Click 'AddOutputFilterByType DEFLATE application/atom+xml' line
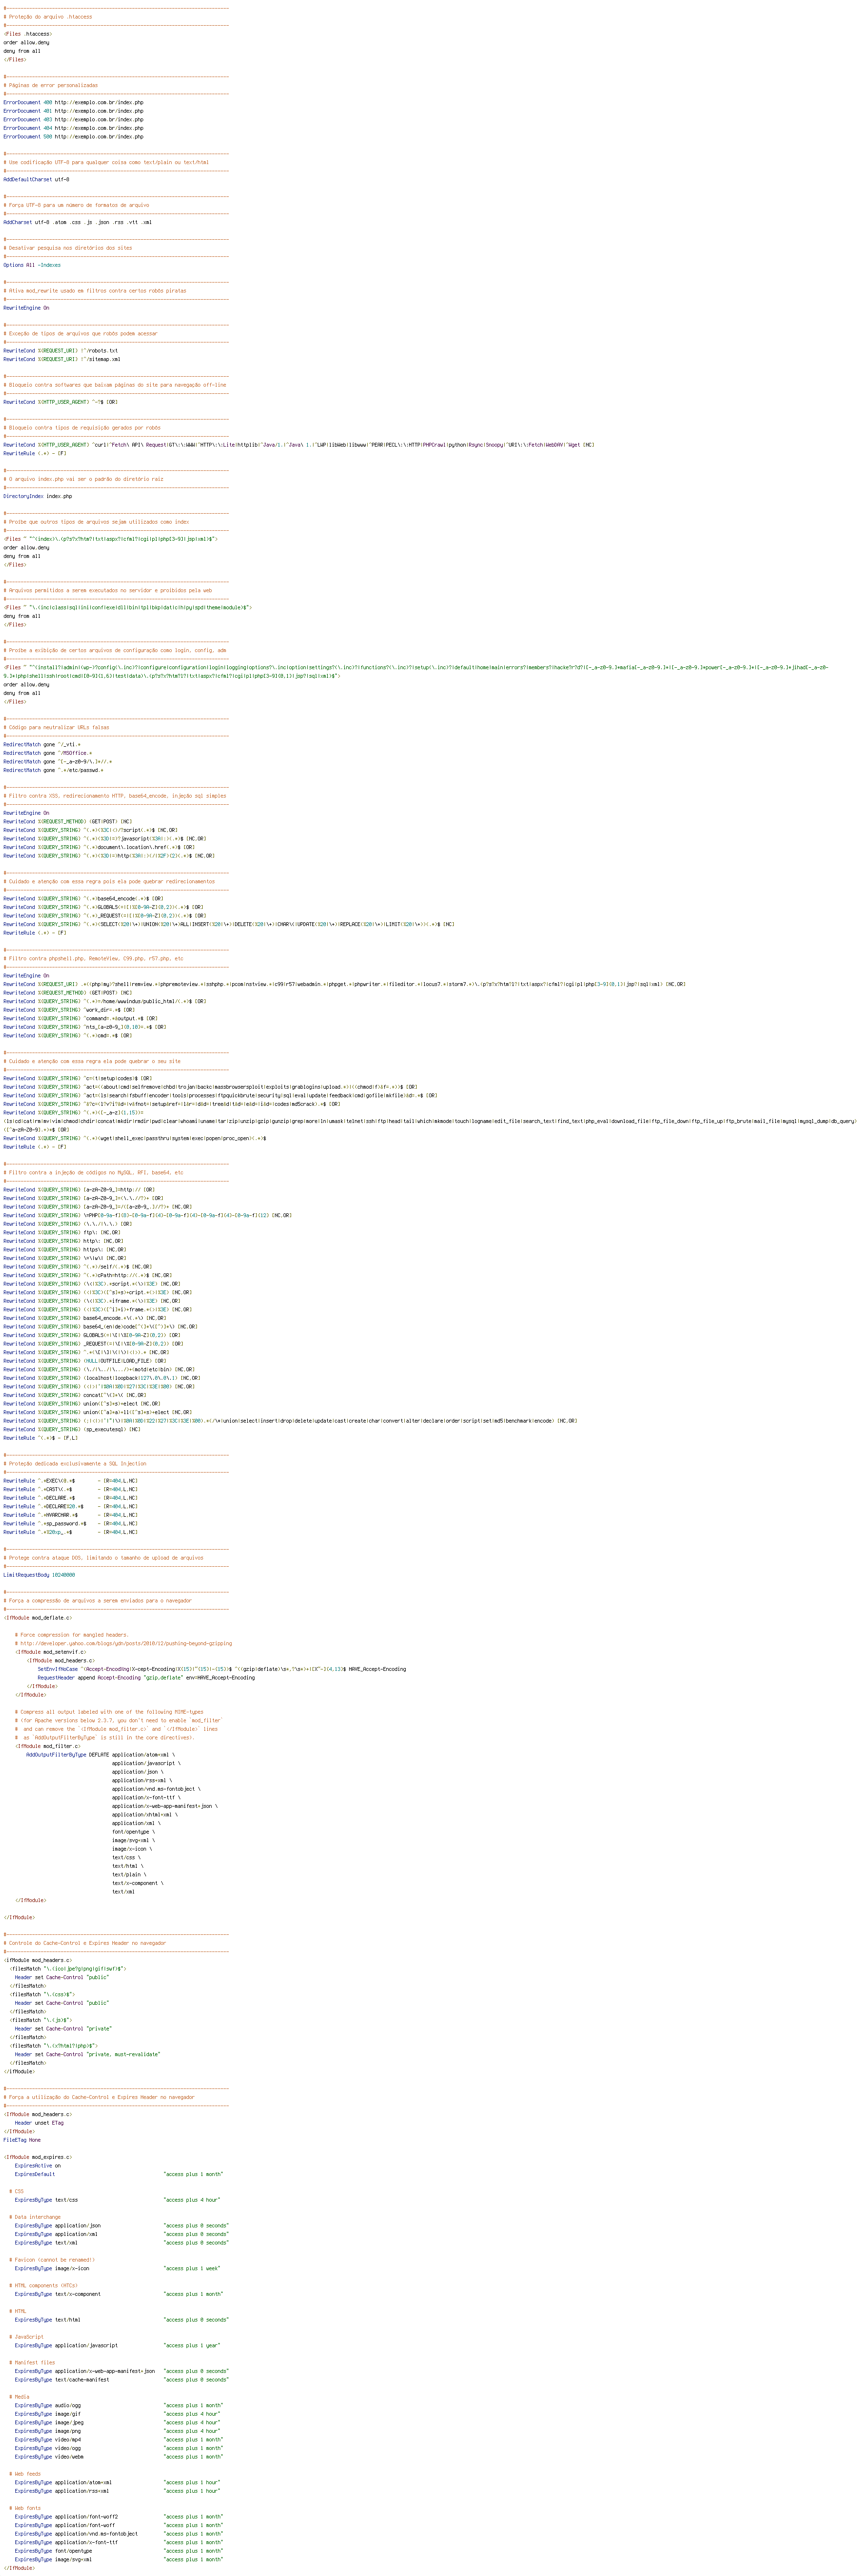Image resolution: width=861 pixels, height=2576 pixels. tap(100, 1754)
